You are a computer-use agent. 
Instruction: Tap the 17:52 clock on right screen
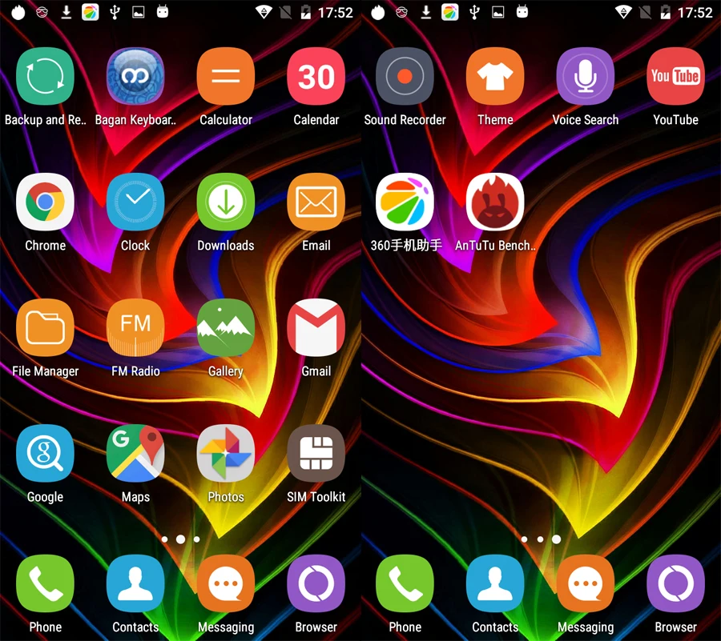tap(695, 13)
